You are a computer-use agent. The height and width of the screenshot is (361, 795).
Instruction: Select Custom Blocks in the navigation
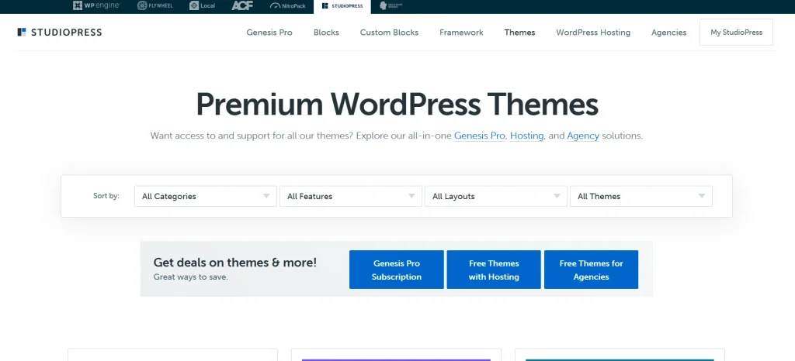coord(389,33)
